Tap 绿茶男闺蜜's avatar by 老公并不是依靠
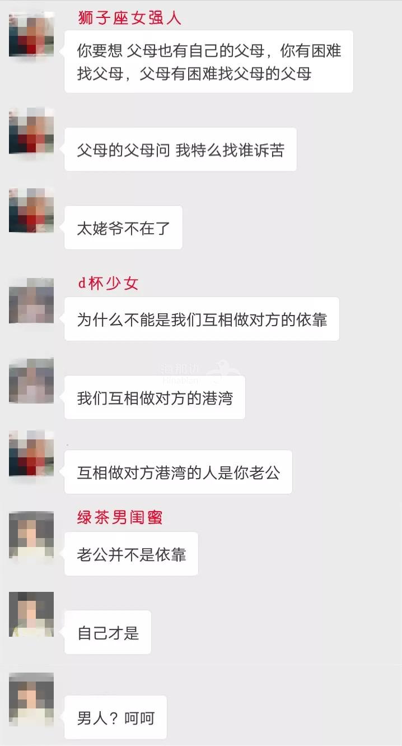Image resolution: width=402 pixels, height=746 pixels. point(31,535)
